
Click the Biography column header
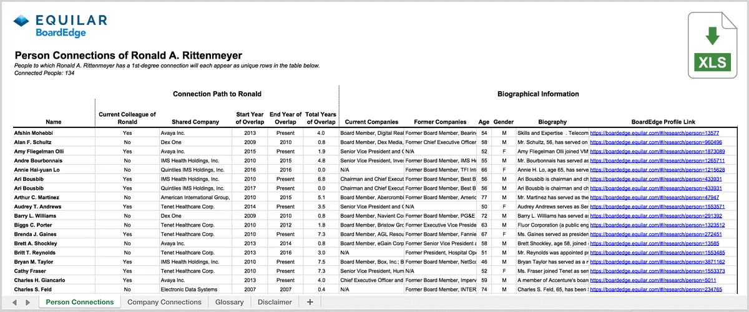551,122
